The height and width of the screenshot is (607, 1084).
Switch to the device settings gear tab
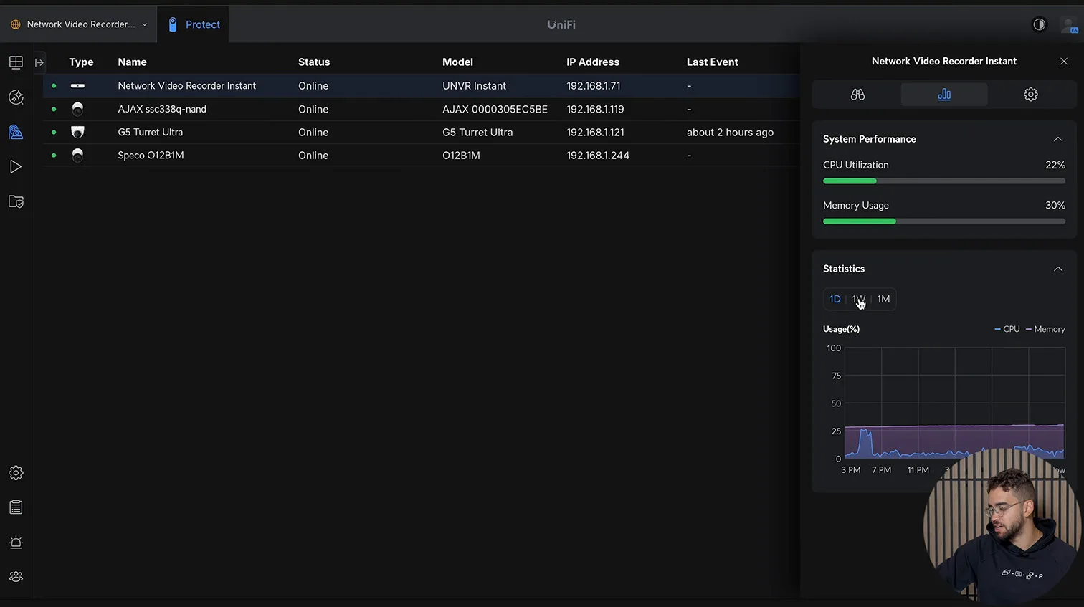[x=1030, y=95]
